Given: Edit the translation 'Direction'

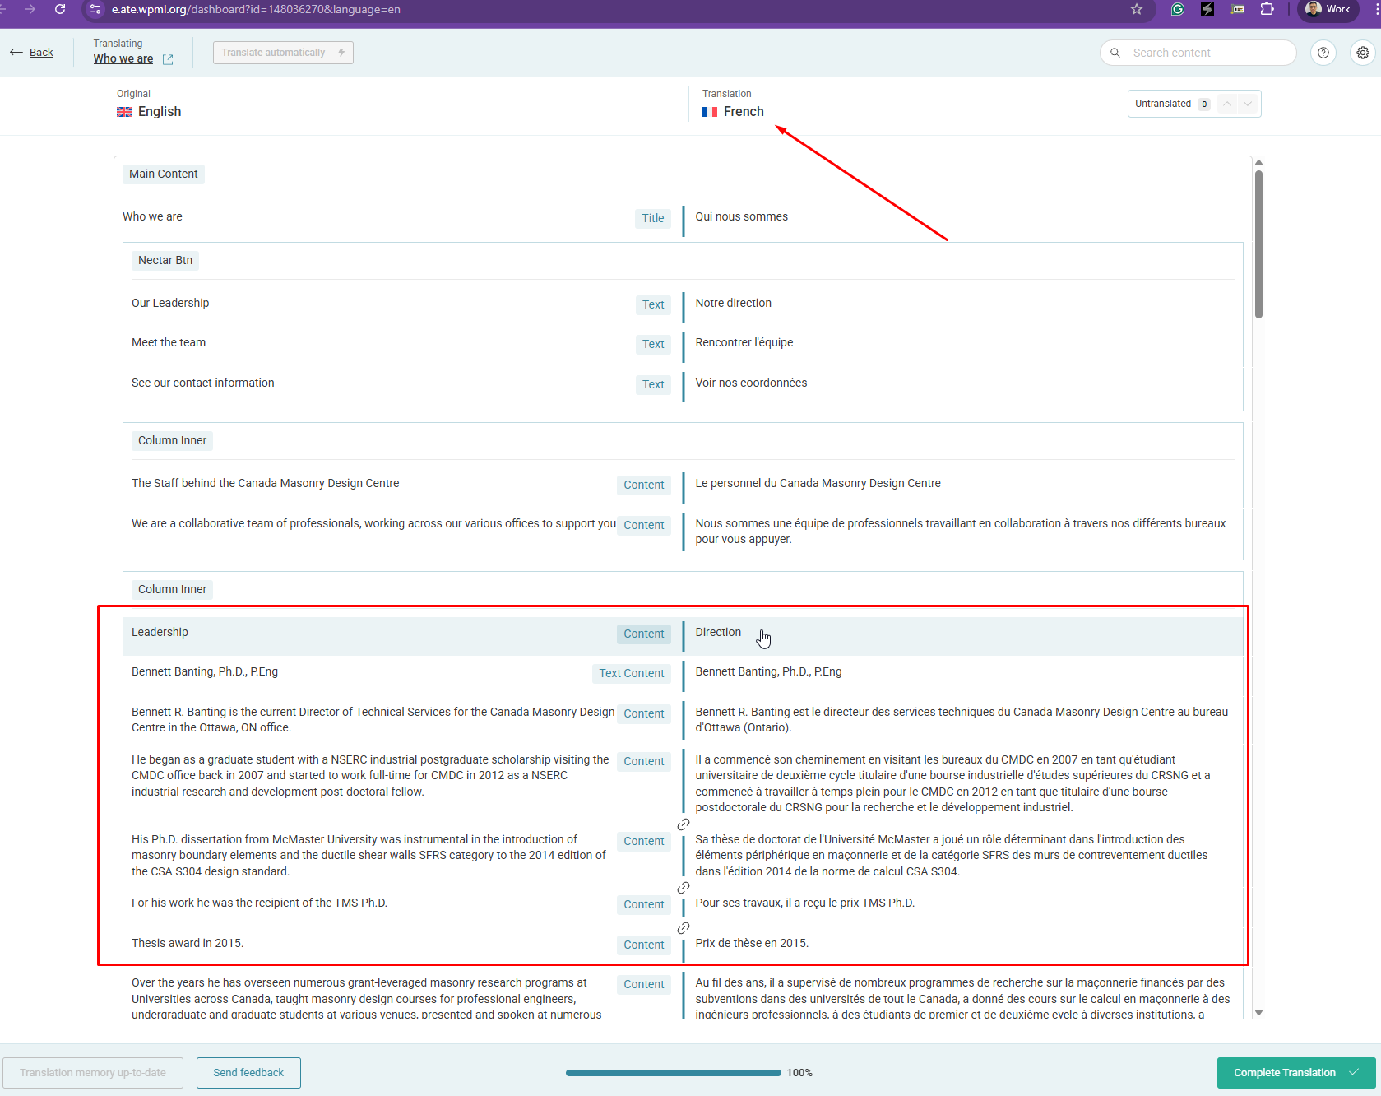Looking at the screenshot, I should 718,632.
